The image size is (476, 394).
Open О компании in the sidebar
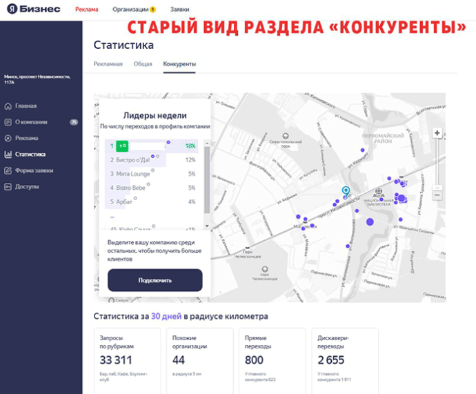coord(31,122)
